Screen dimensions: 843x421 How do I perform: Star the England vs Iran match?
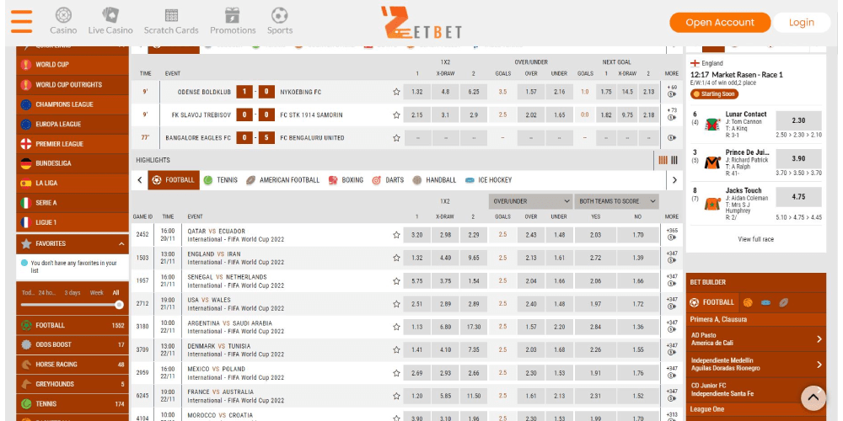pyautogui.click(x=396, y=258)
